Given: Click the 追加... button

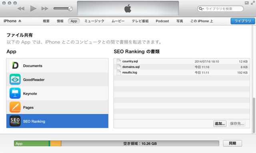Looking at the screenshot, I should [x=220, y=124].
